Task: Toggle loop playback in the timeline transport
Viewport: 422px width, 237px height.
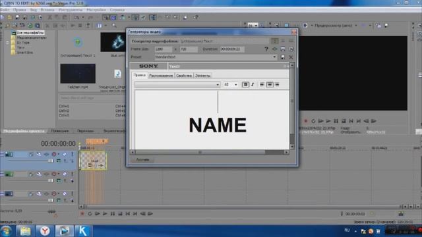Action: click(90, 213)
